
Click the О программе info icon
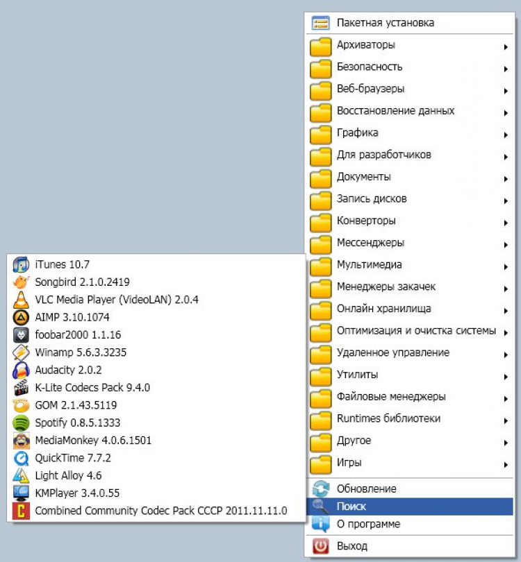click(320, 524)
